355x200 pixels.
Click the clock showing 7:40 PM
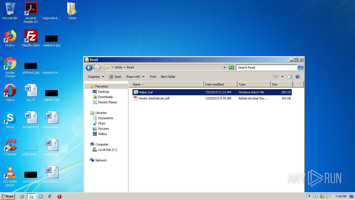(341, 196)
